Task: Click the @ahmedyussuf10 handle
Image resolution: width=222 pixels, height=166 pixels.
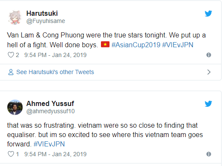Action: pos(50,111)
